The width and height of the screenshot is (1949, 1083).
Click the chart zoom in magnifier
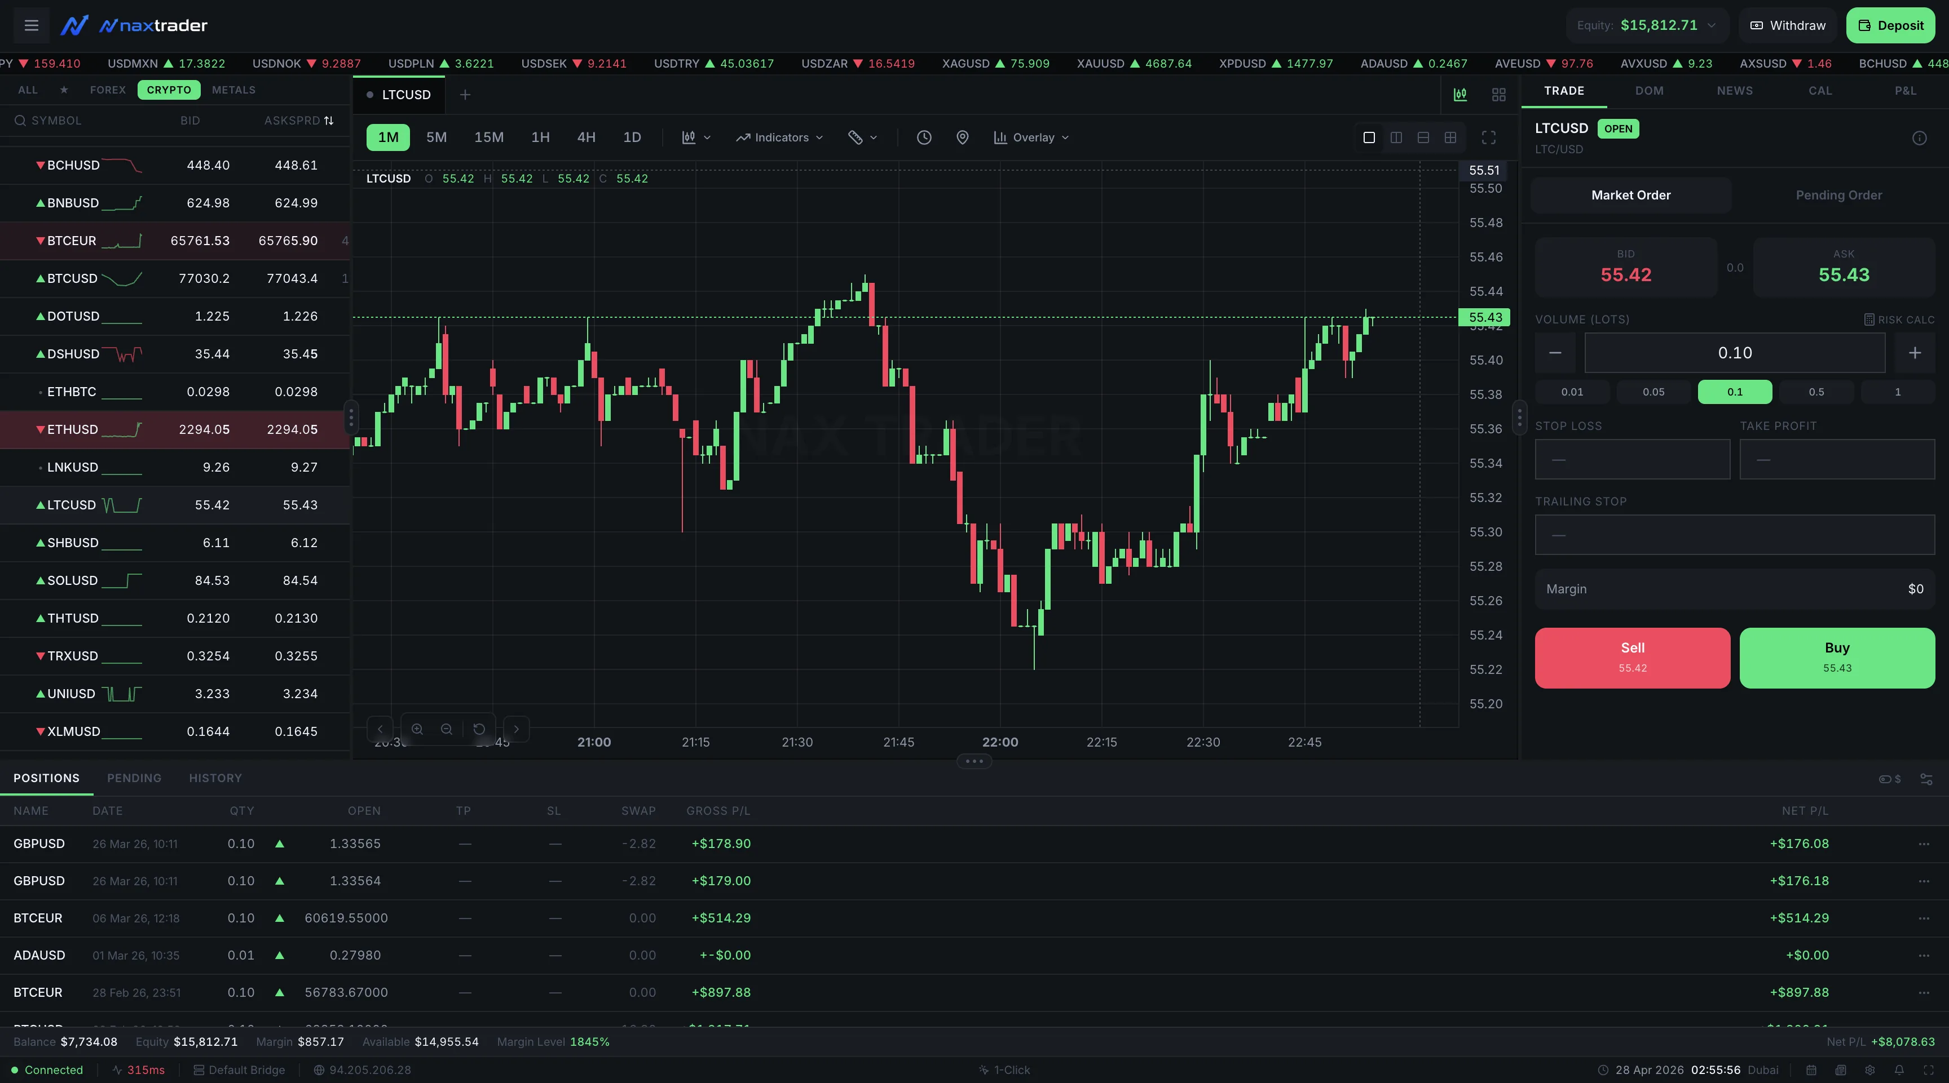point(417,729)
